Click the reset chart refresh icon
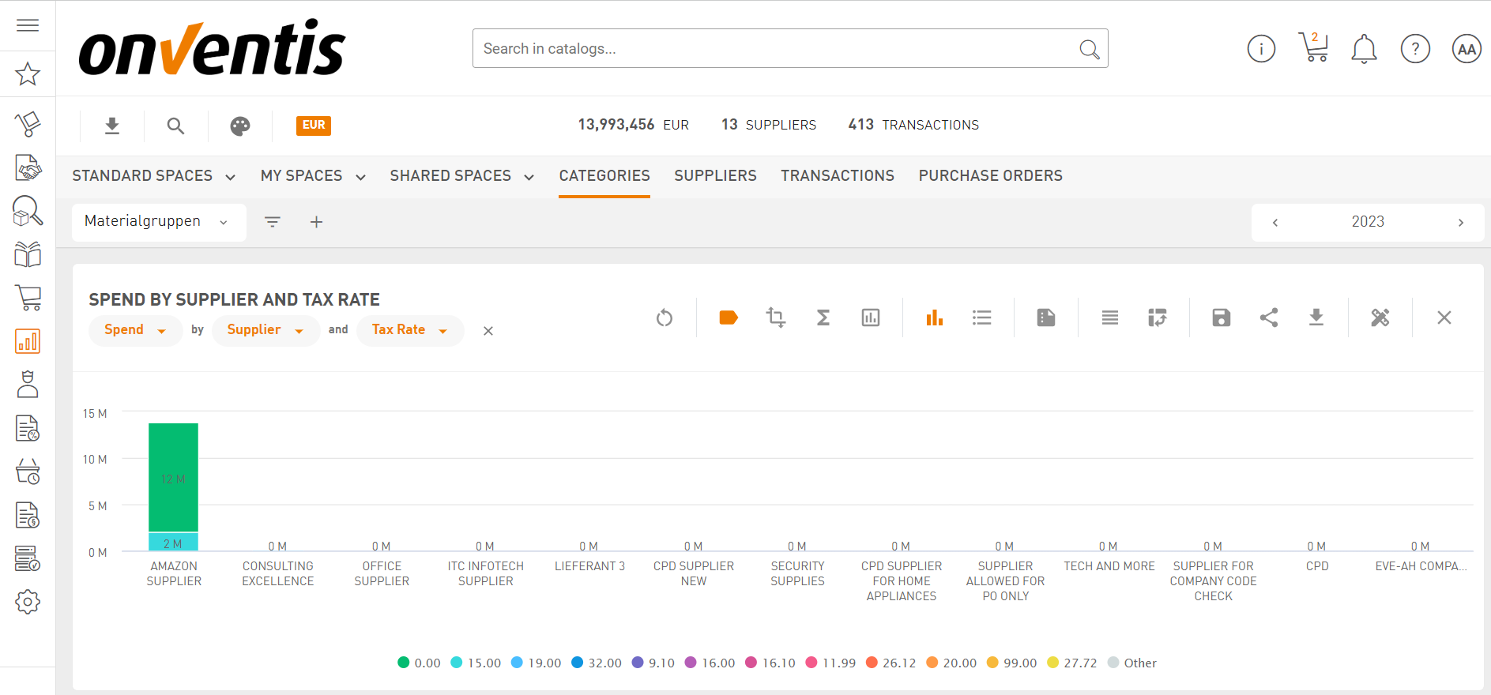Viewport: 1491px width, 695px height. click(x=665, y=317)
